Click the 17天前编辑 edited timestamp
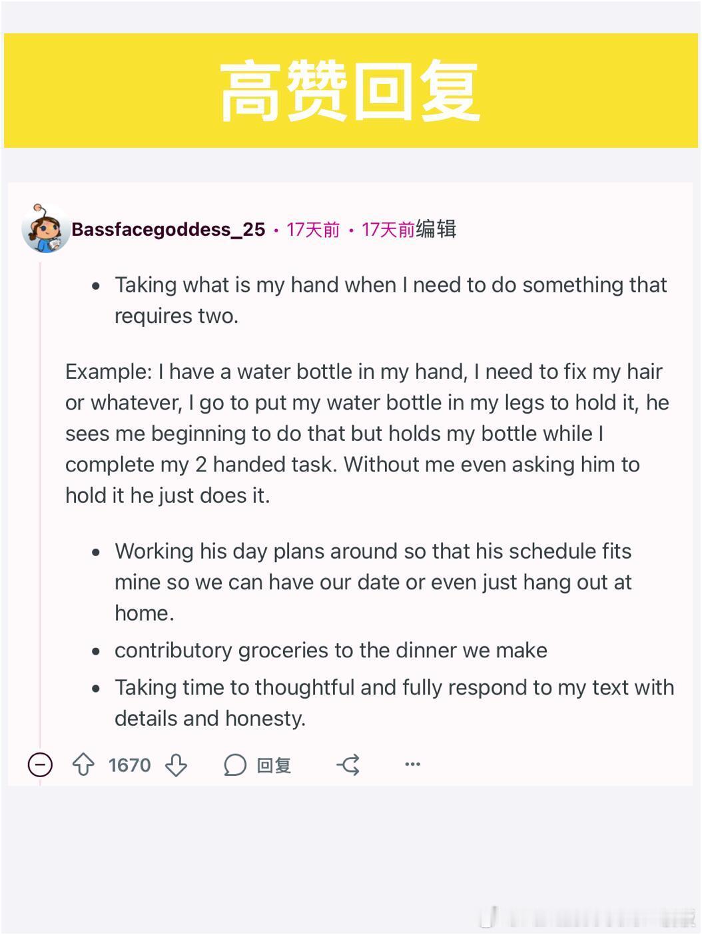This screenshot has width=702, height=935. [x=408, y=230]
